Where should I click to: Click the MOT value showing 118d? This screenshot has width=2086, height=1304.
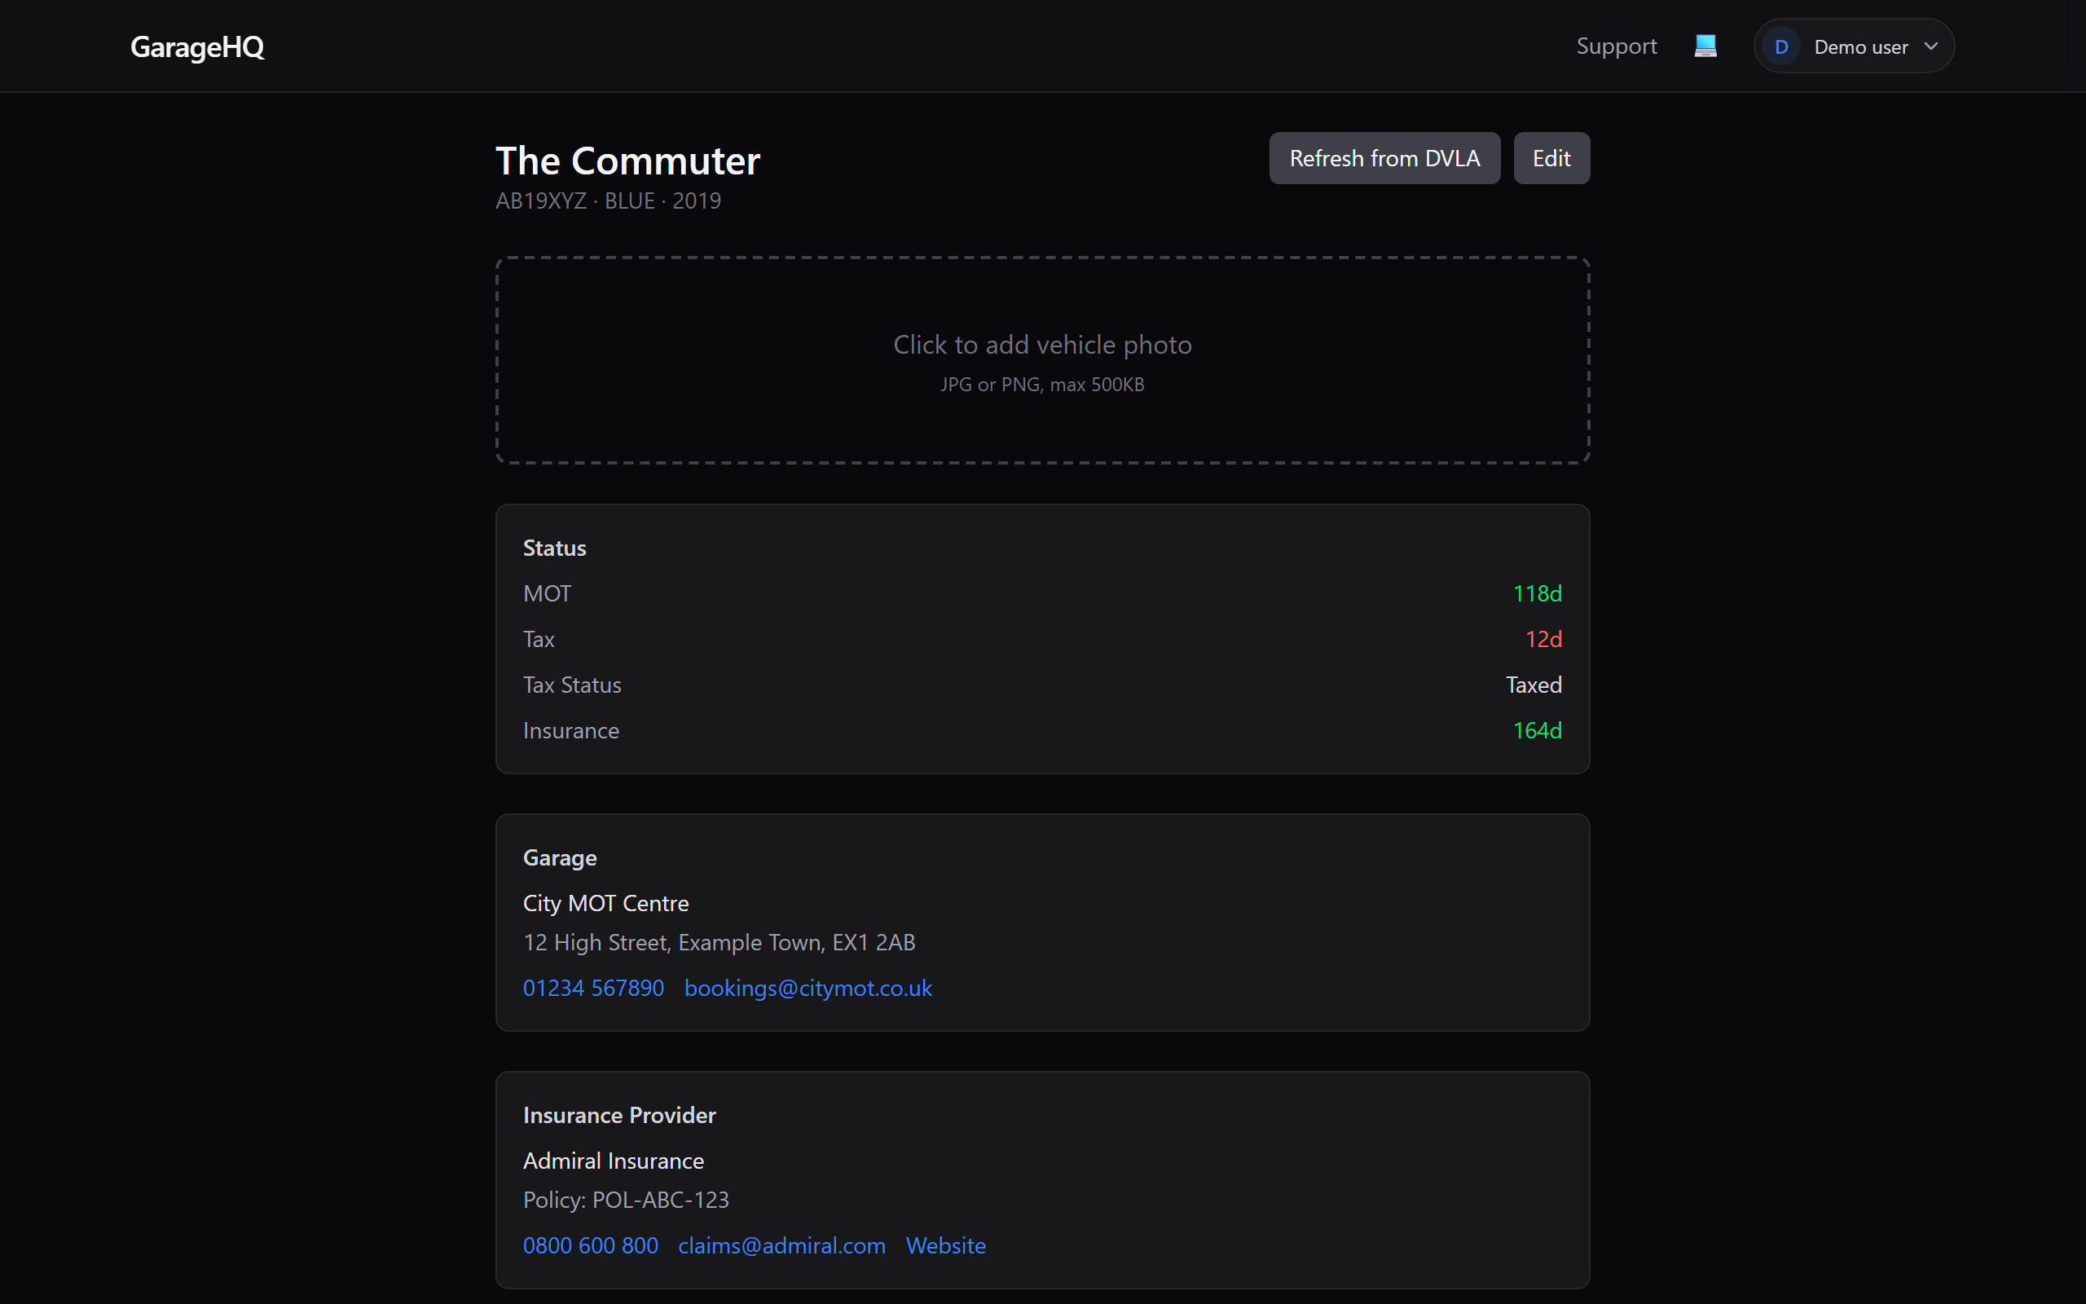coord(1537,593)
